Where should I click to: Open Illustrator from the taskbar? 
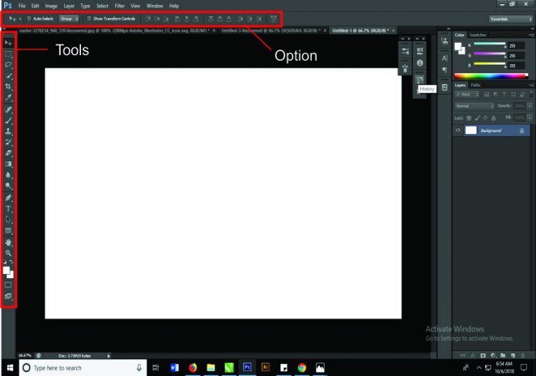tap(265, 368)
